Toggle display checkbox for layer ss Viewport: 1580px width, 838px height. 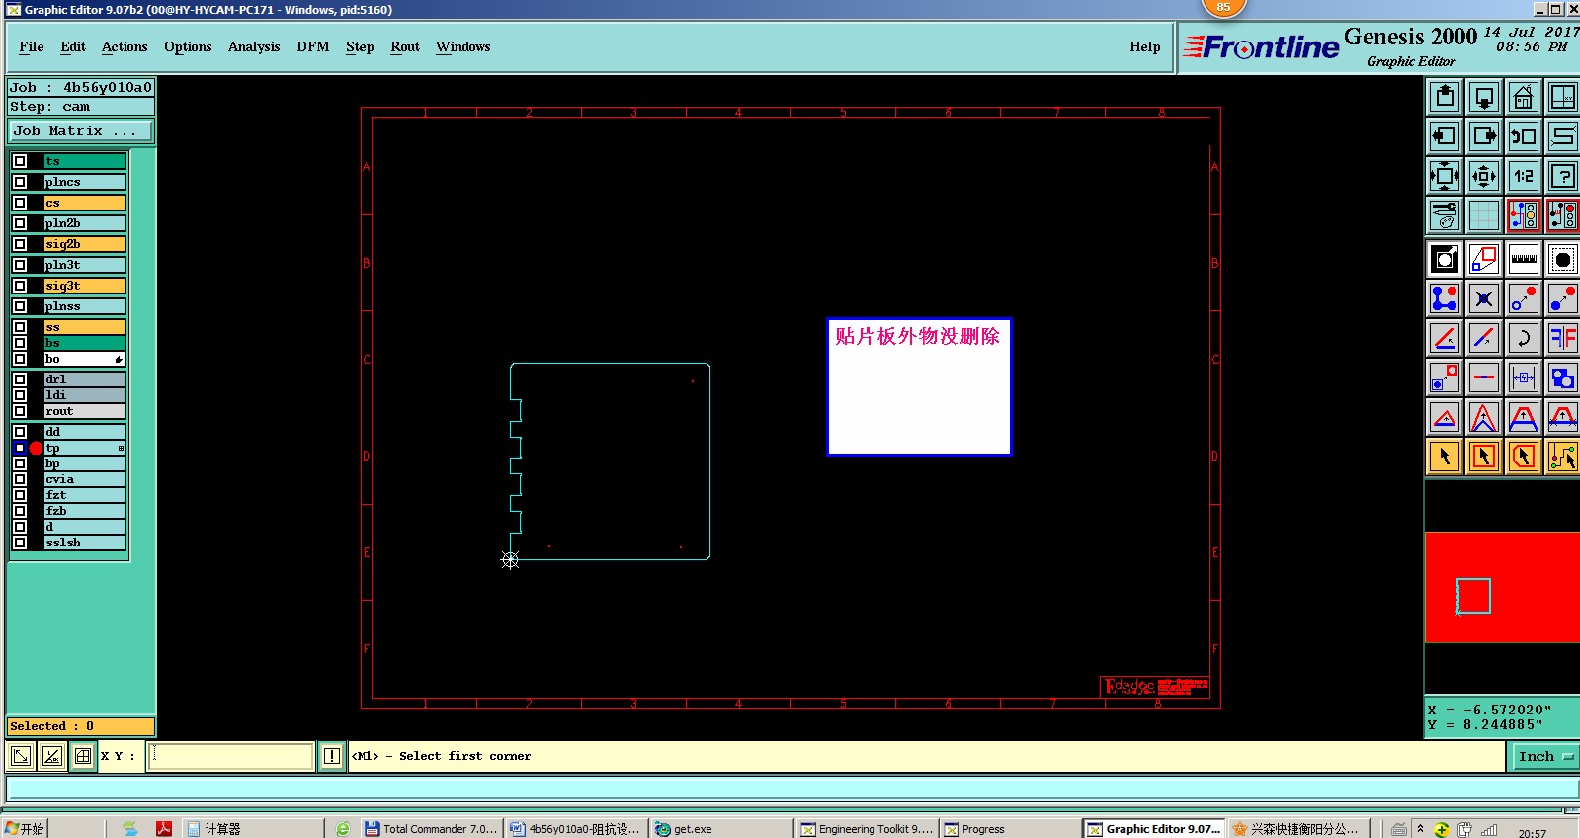coord(20,327)
